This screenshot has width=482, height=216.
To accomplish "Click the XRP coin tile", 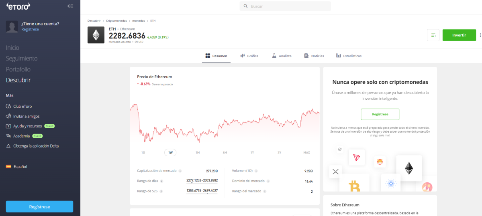I will pyautogui.click(x=335, y=172).
